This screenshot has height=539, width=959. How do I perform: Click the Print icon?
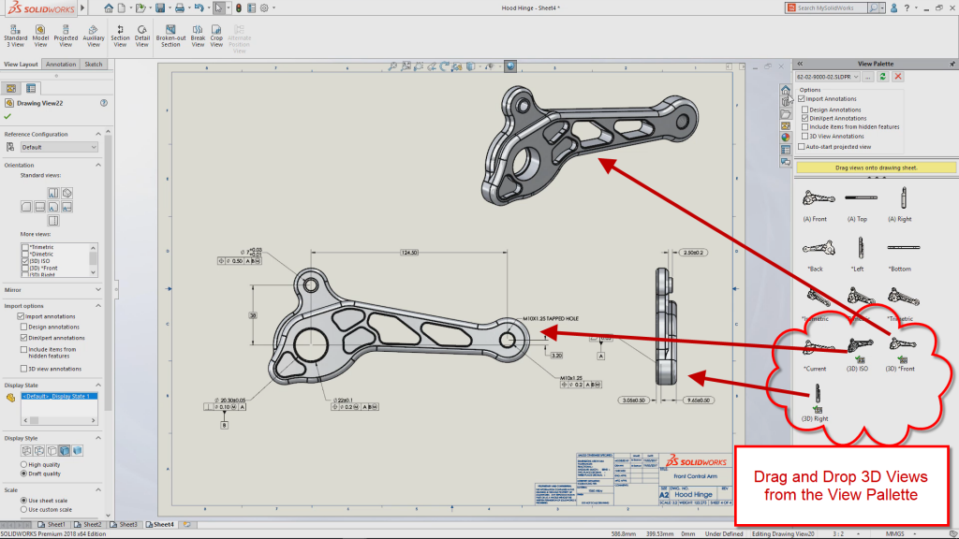click(x=179, y=7)
